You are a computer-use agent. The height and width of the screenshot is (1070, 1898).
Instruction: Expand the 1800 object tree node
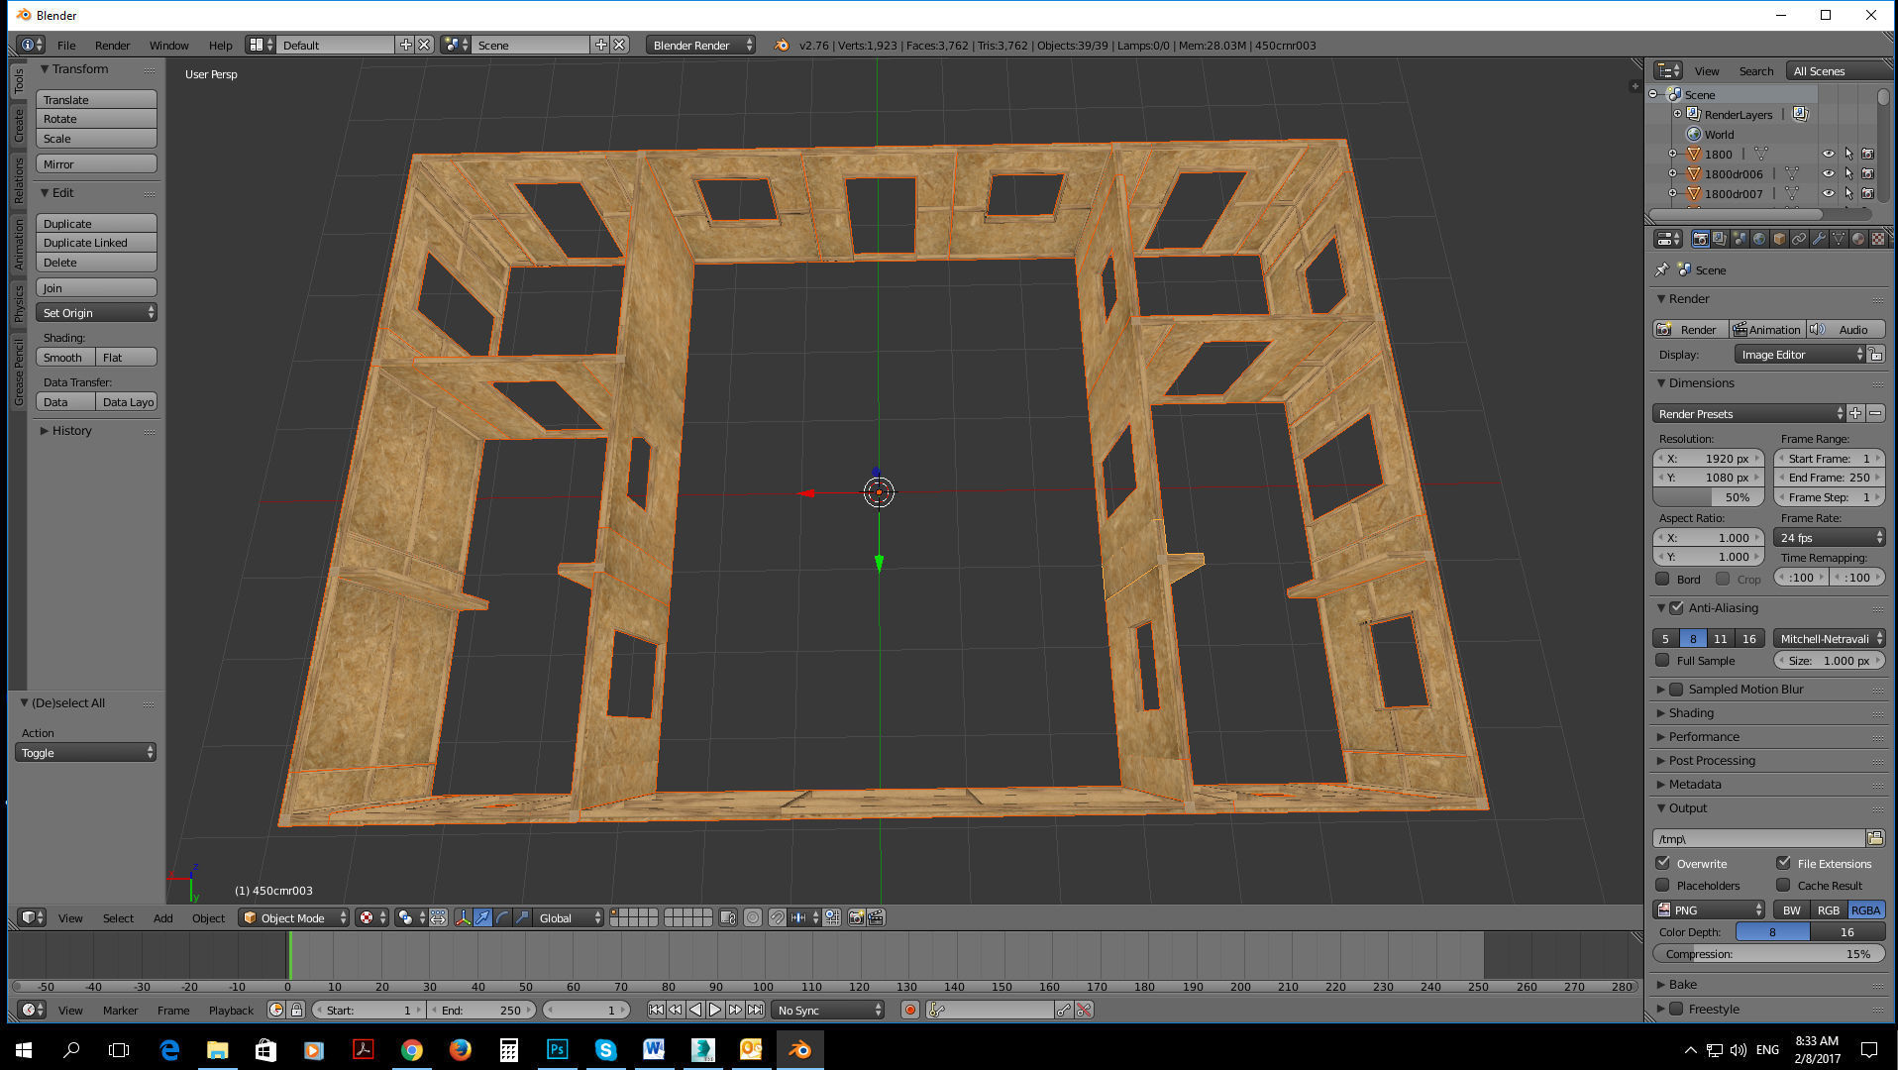coord(1673,154)
